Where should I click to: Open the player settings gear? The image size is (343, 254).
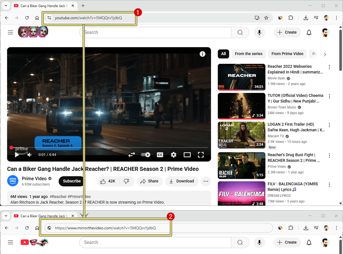click(174, 155)
